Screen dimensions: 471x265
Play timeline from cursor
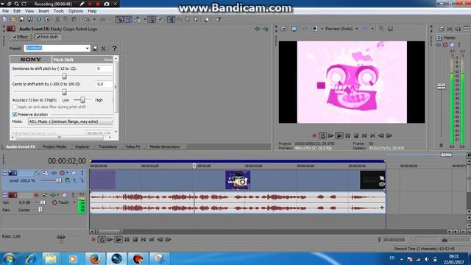pyautogui.click(x=118, y=239)
